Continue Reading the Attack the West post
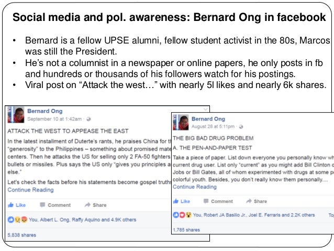334x251 pixels. pos(30,190)
